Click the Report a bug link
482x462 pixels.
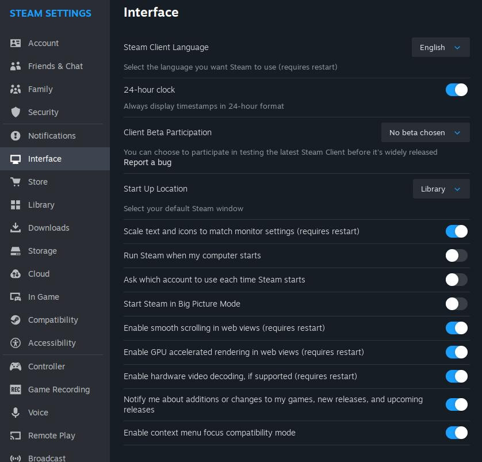147,162
